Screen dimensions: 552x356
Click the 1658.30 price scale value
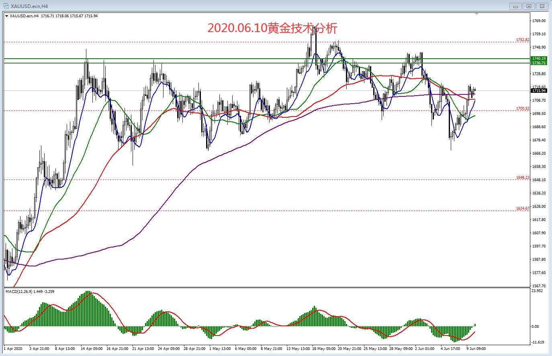pyautogui.click(x=539, y=167)
